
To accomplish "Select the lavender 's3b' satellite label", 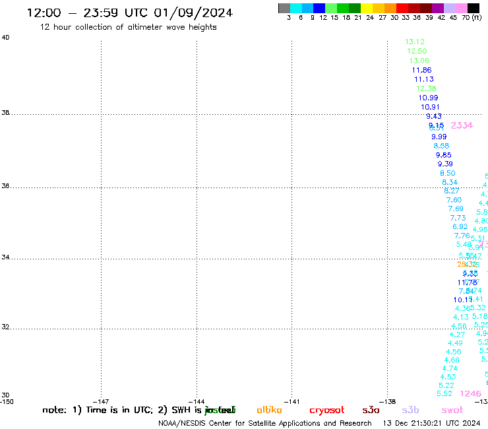I will (x=410, y=410).
